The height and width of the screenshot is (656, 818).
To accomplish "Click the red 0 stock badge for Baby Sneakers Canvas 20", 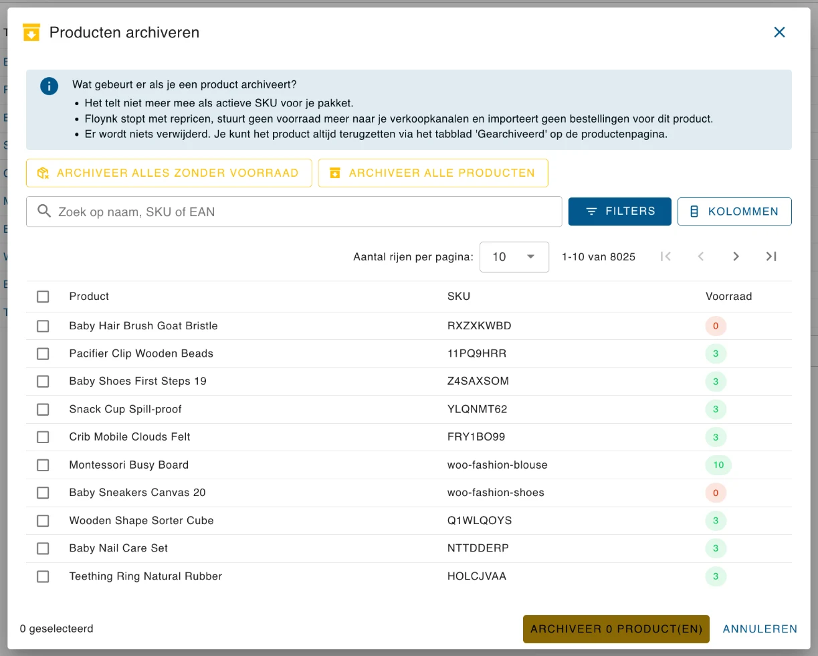I will click(716, 493).
